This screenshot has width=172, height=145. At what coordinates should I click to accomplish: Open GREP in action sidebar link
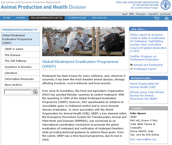[14, 49]
